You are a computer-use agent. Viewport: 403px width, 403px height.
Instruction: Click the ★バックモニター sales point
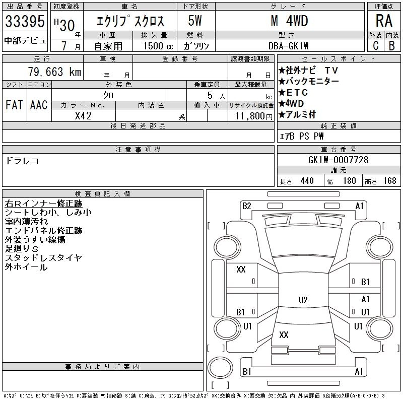(308, 81)
